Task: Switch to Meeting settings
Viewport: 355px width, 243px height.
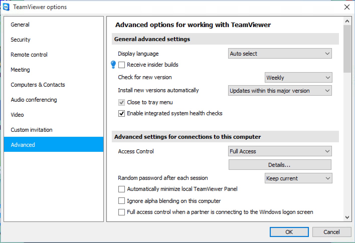Action: coord(54,70)
